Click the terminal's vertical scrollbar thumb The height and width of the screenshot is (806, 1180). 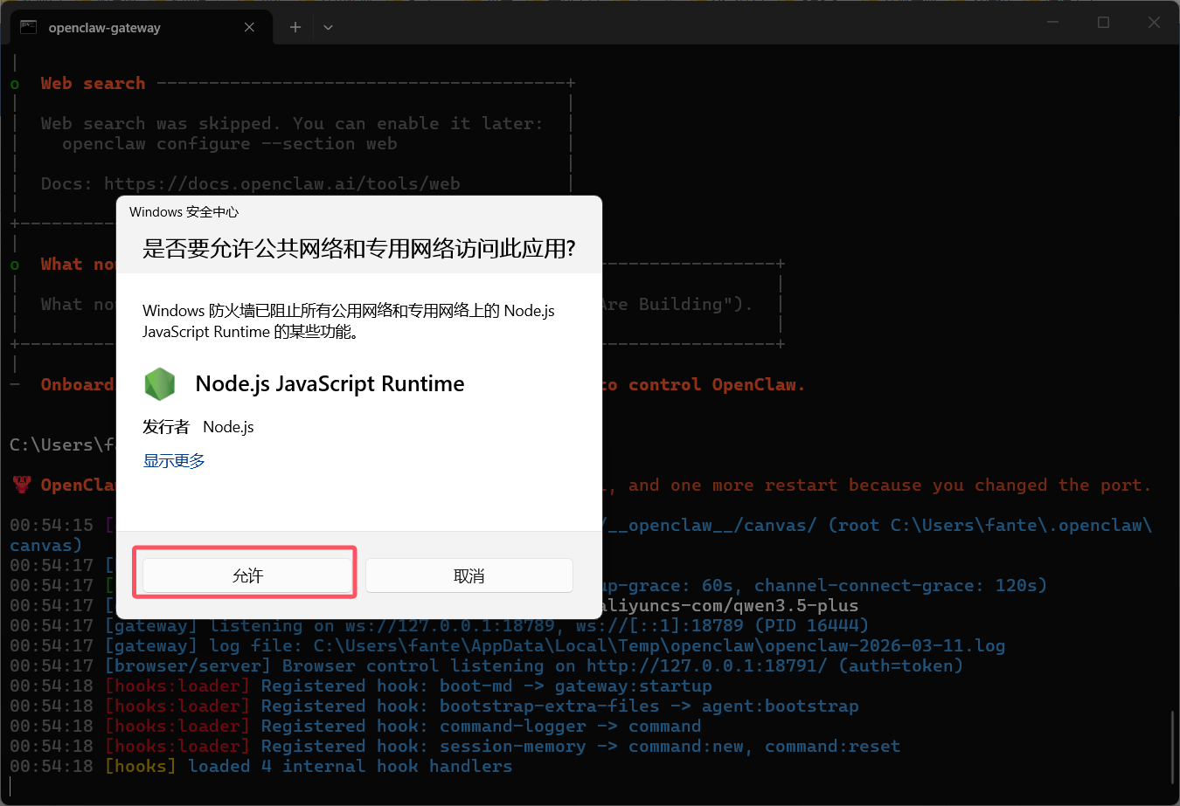coord(1173,747)
